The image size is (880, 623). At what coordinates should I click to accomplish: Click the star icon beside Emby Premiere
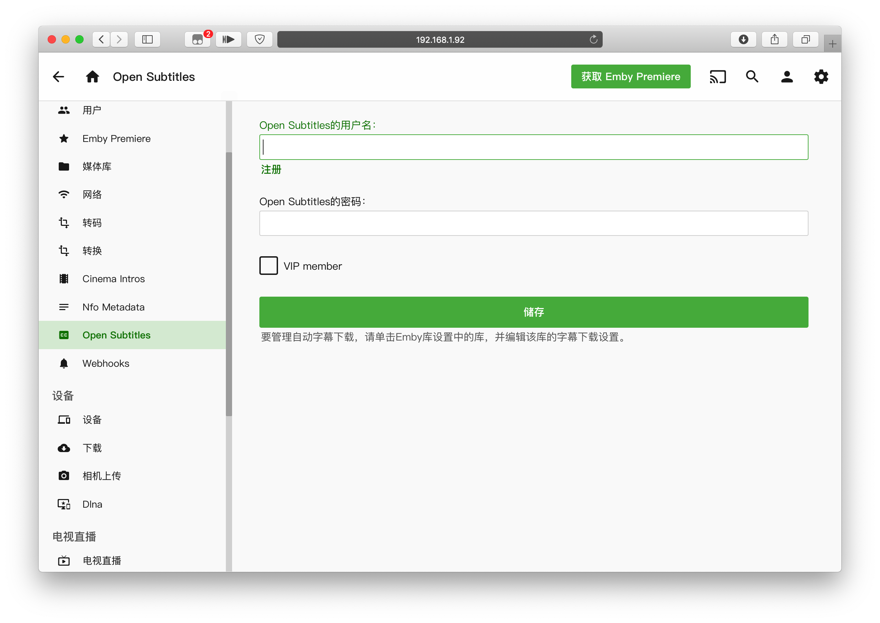click(64, 138)
